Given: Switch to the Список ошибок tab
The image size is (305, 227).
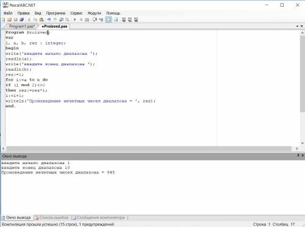Looking at the screenshot, I should coord(52,218).
